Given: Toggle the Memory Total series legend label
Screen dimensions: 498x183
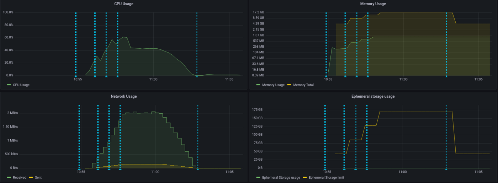Looking at the screenshot, I should point(303,85).
